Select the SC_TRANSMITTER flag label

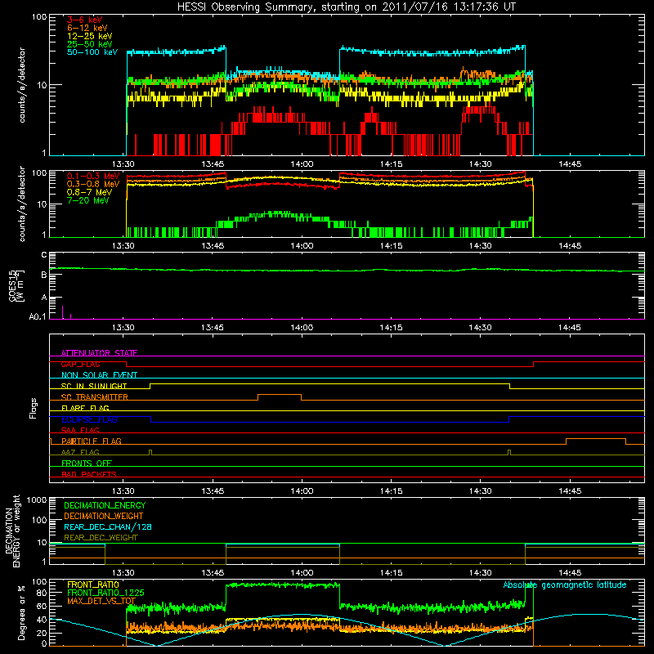tap(94, 396)
